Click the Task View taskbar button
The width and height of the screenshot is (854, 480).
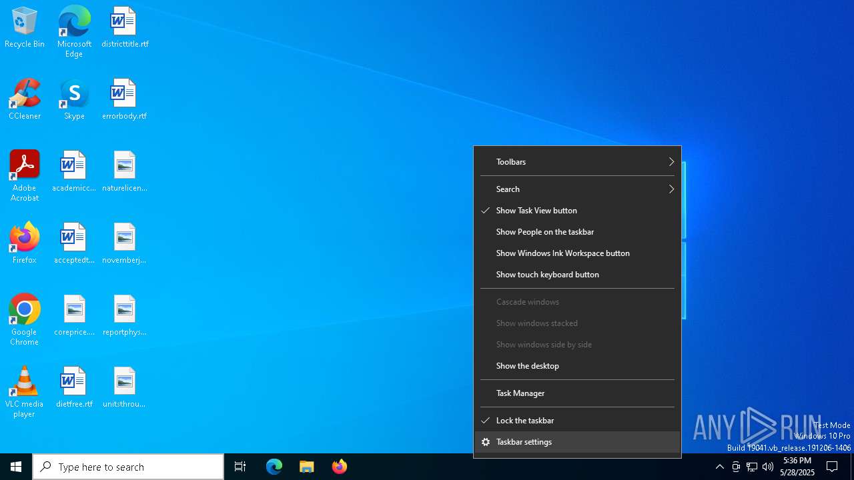240,467
